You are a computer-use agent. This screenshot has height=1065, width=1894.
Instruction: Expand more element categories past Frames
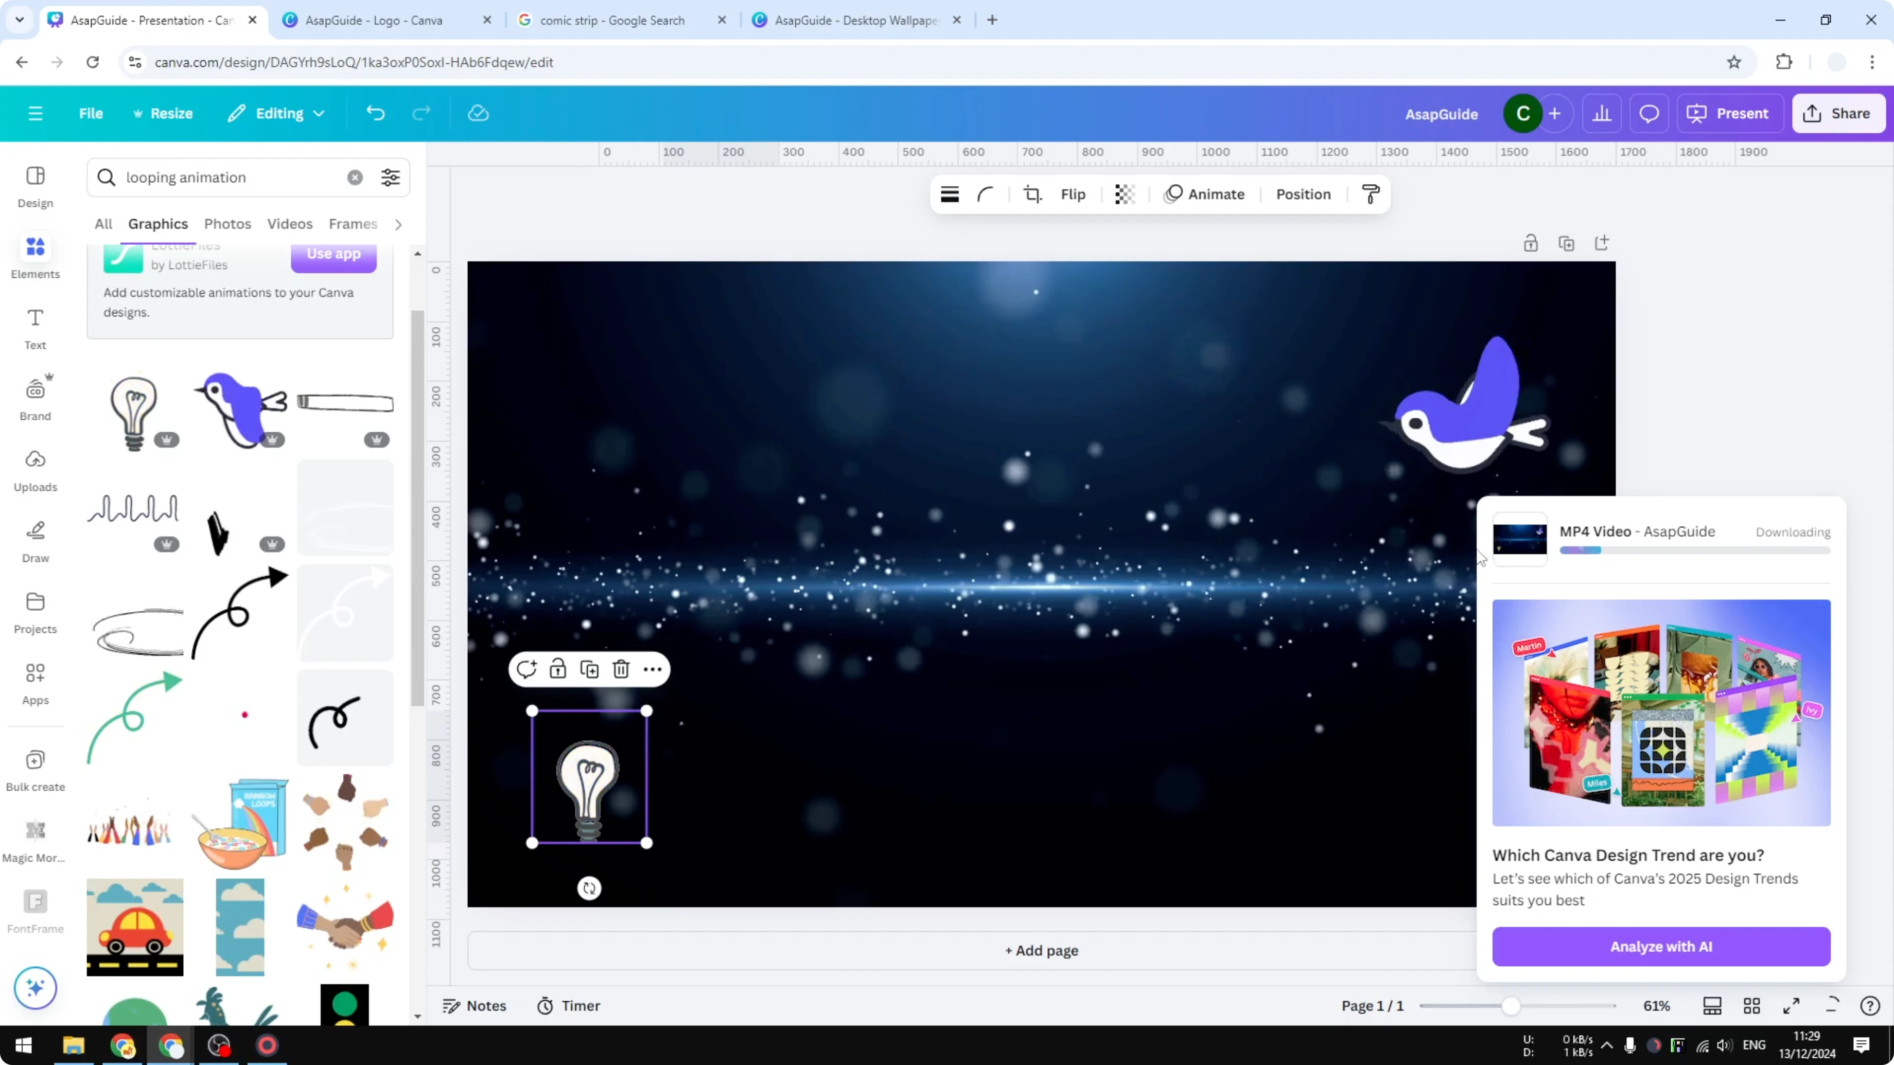(398, 224)
